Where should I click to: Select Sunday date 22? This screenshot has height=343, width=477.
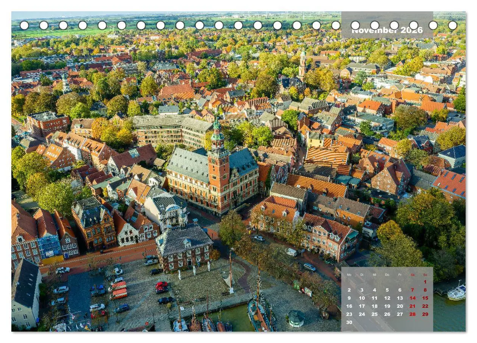coord(425,306)
